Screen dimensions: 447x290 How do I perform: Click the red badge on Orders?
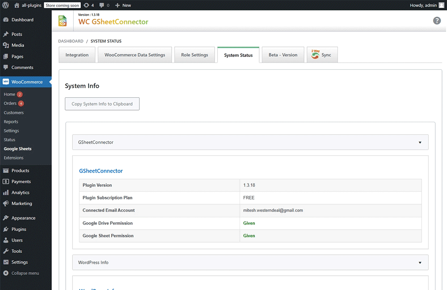[21, 104]
